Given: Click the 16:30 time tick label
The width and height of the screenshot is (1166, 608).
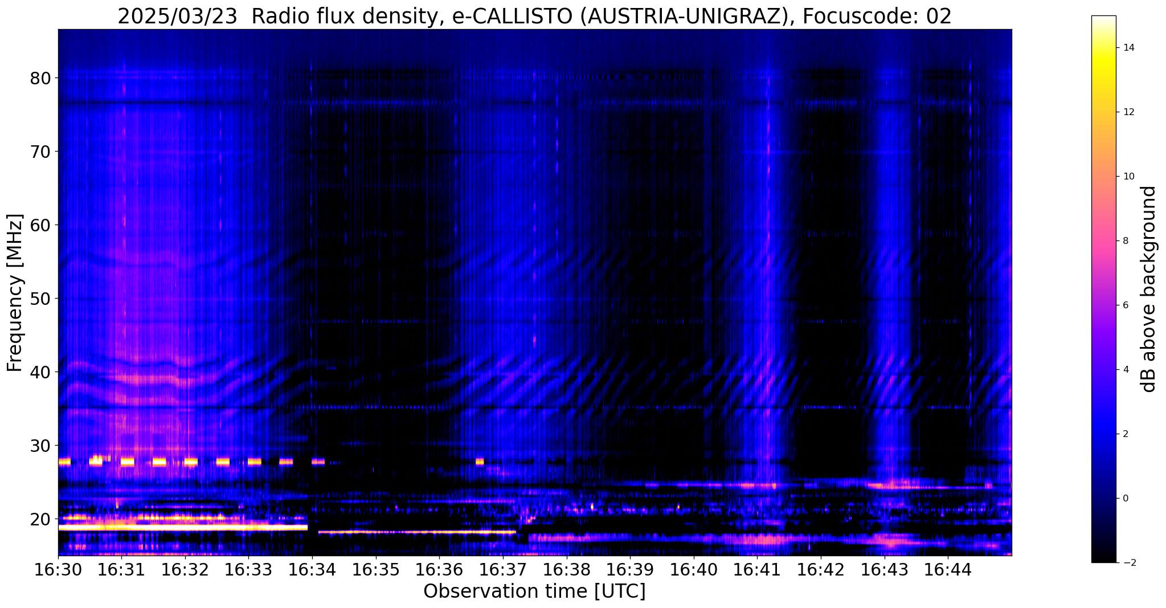Looking at the screenshot, I should (x=58, y=570).
